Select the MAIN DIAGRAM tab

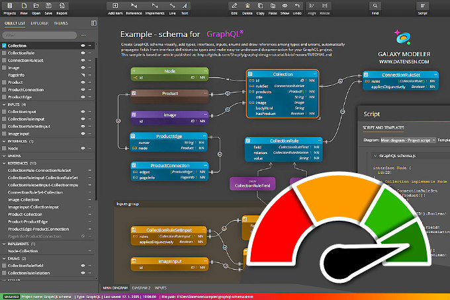click(x=115, y=287)
